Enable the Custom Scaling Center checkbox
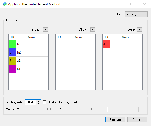Viewport: 151px width, 126px height. pos(44,102)
